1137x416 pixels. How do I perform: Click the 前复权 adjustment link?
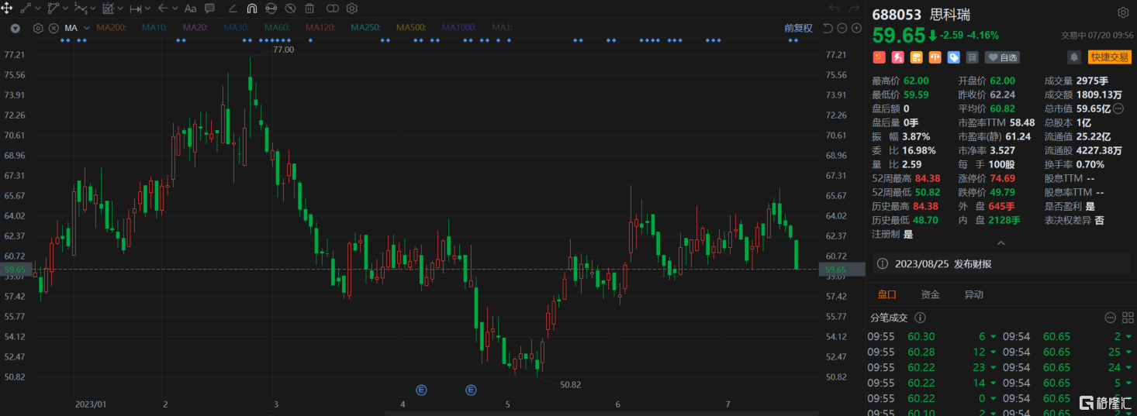click(x=797, y=29)
